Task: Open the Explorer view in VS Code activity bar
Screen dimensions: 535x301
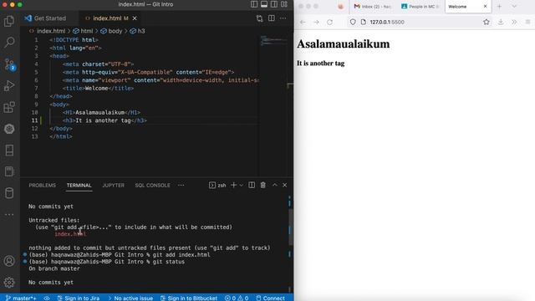Action: tap(9, 21)
